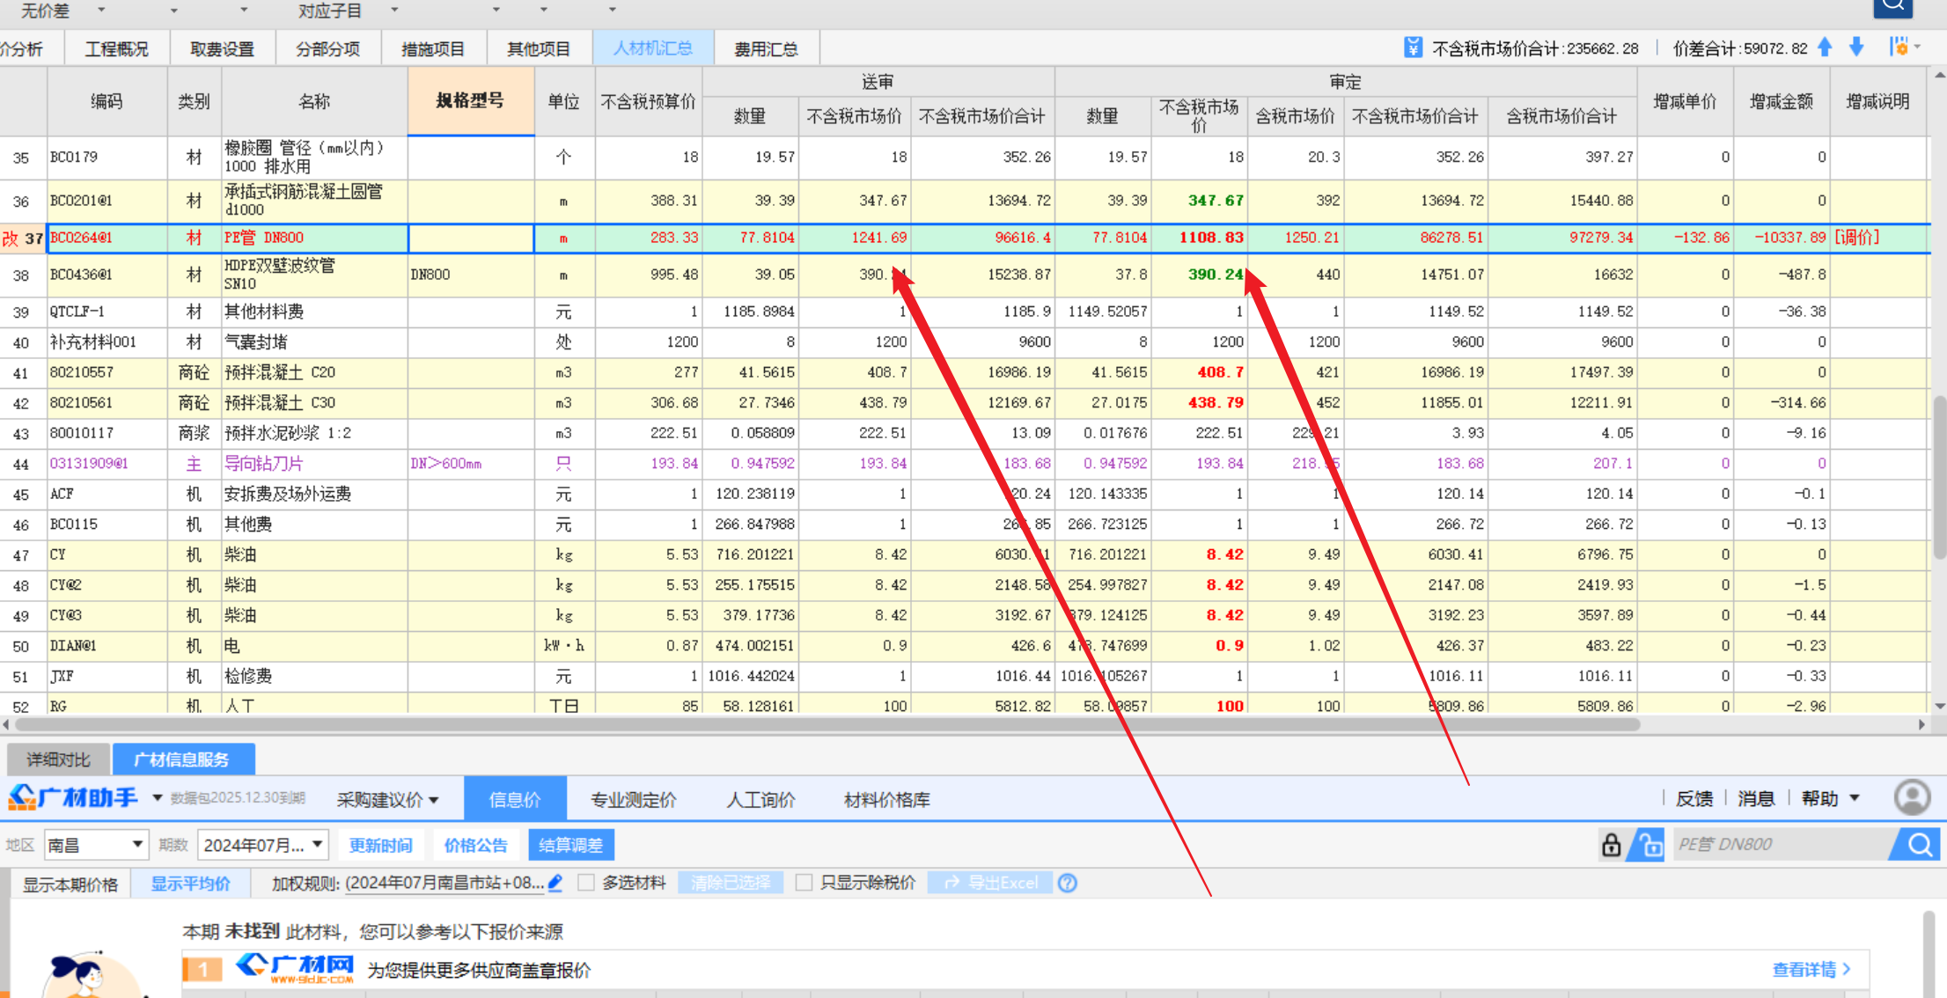Click the 反馈 link

point(1694,798)
